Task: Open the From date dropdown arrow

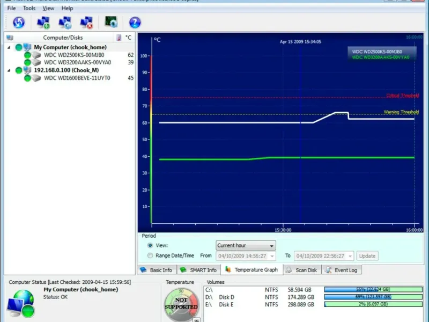Action: pos(272,256)
